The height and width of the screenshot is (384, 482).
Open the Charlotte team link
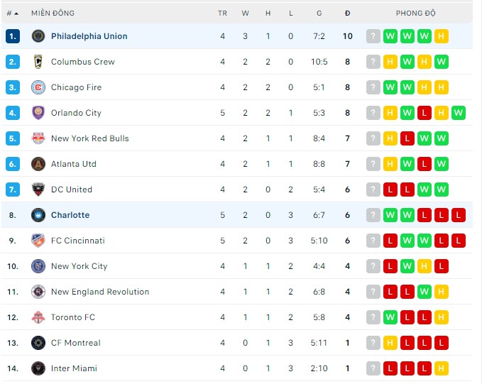pos(70,215)
